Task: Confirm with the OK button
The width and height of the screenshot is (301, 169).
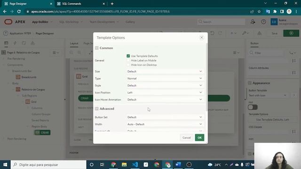Action: click(x=199, y=138)
